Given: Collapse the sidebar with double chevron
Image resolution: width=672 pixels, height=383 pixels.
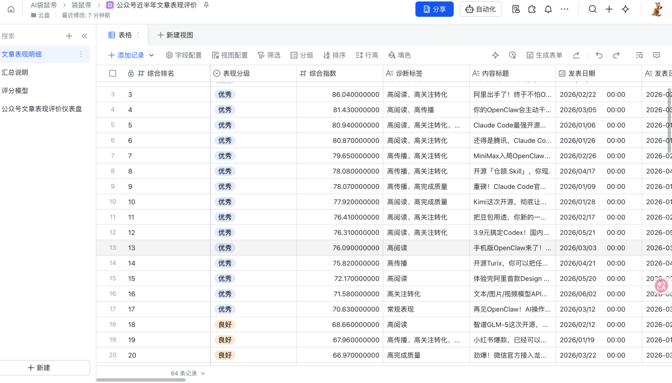Looking at the screenshot, I should tap(85, 36).
